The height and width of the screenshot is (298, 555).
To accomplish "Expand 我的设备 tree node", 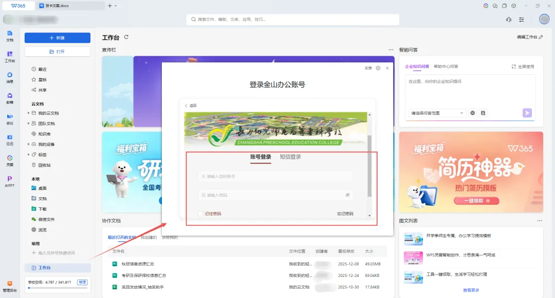I will click(x=29, y=144).
